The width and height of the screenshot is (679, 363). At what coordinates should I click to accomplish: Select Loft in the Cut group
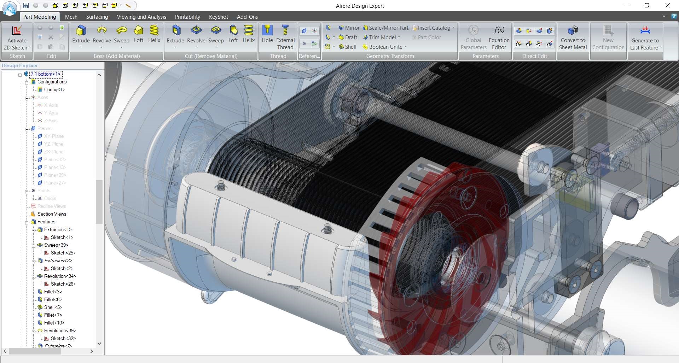point(233,34)
